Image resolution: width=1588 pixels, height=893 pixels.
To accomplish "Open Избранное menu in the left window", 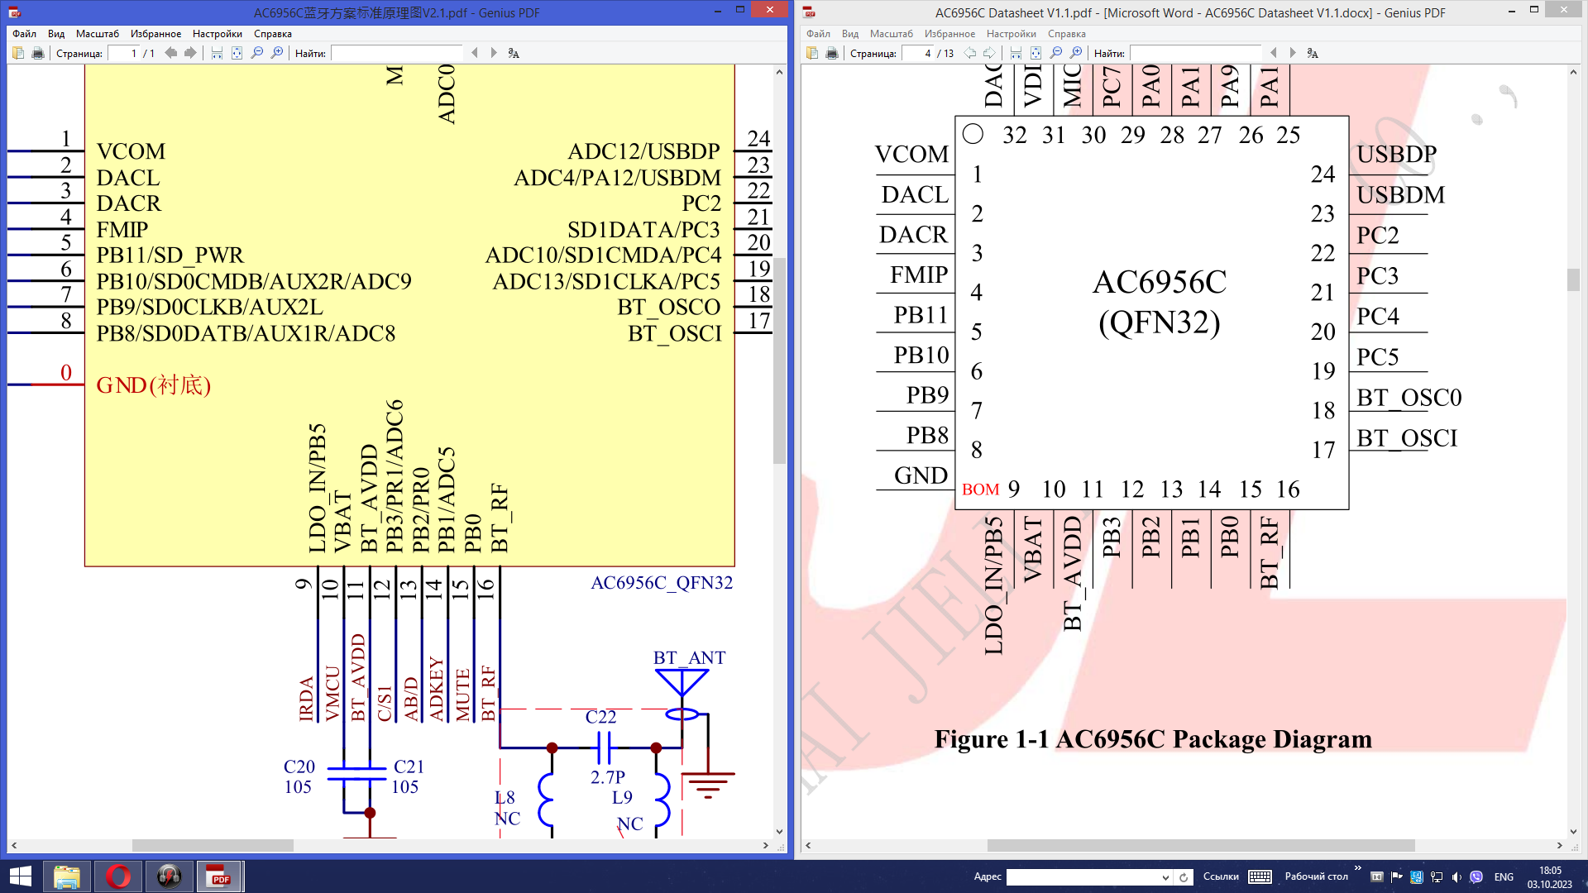I will 155,34.
